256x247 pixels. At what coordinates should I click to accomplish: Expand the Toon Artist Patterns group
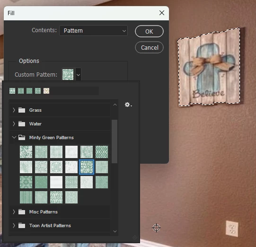(x=14, y=226)
